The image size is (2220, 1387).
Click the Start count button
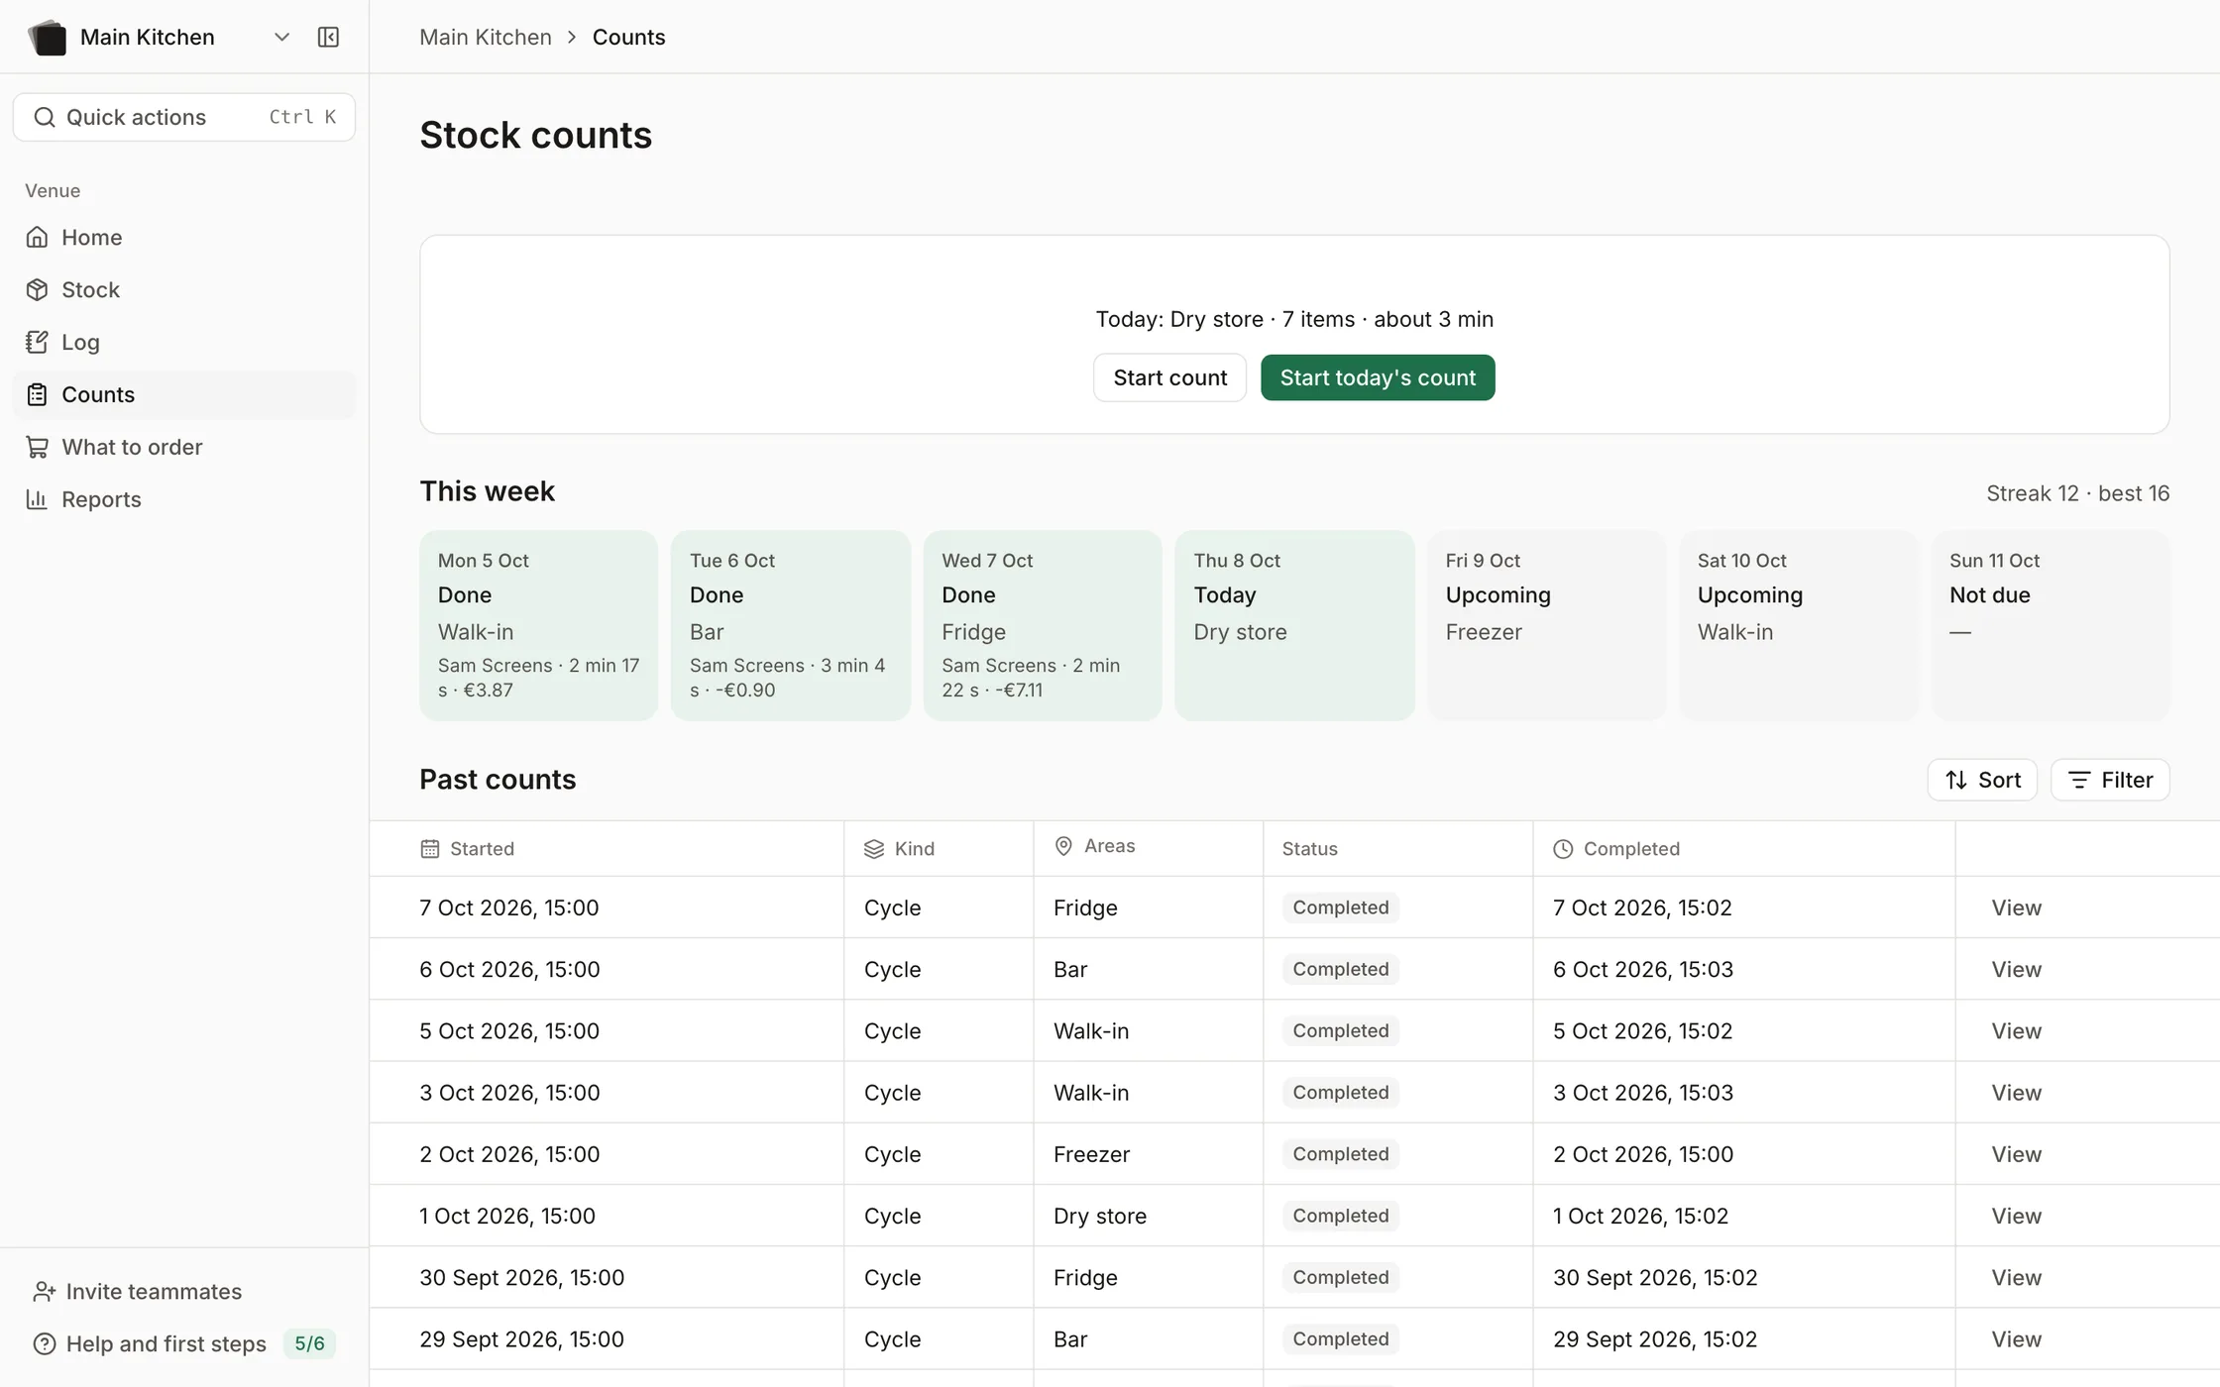pyautogui.click(x=1169, y=377)
